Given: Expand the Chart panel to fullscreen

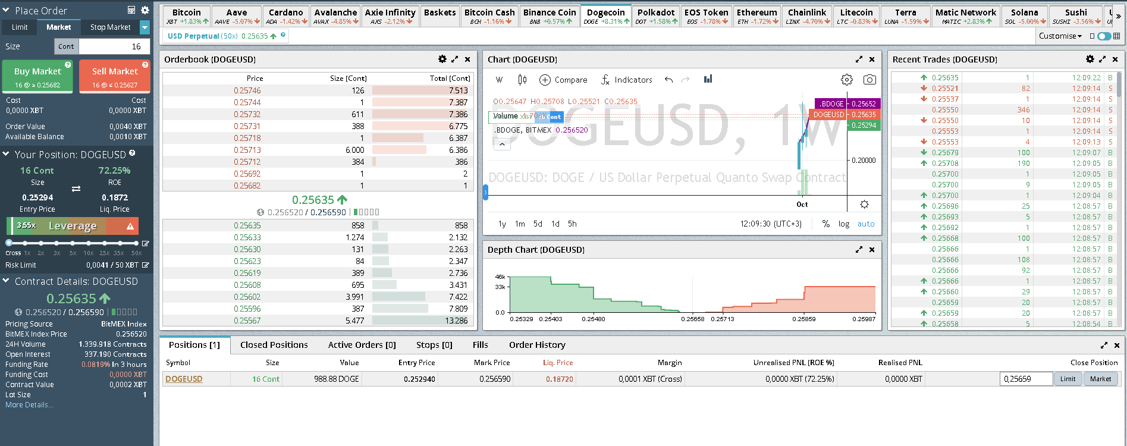Looking at the screenshot, I should click(x=859, y=59).
